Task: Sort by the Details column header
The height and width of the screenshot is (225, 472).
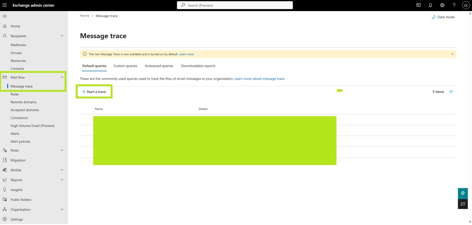Action: click(x=203, y=109)
